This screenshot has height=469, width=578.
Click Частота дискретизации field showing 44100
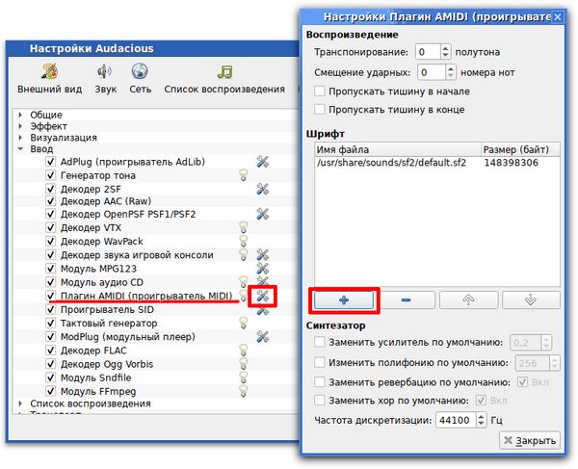(x=456, y=420)
